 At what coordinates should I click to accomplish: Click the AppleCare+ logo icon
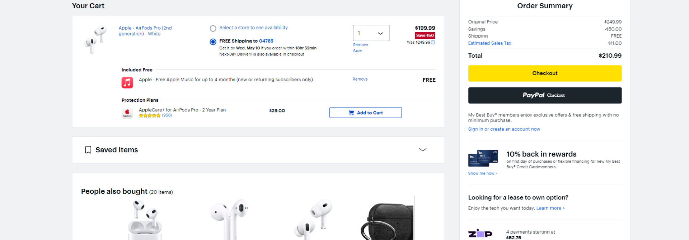point(127,112)
